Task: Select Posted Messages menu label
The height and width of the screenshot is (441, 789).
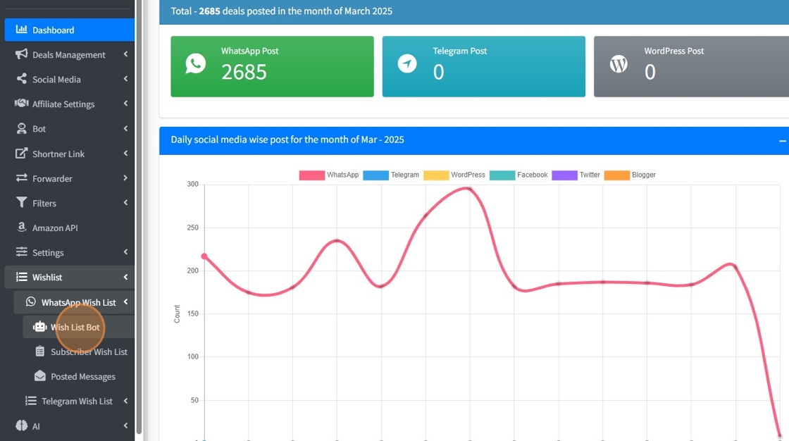Action: 83,376
